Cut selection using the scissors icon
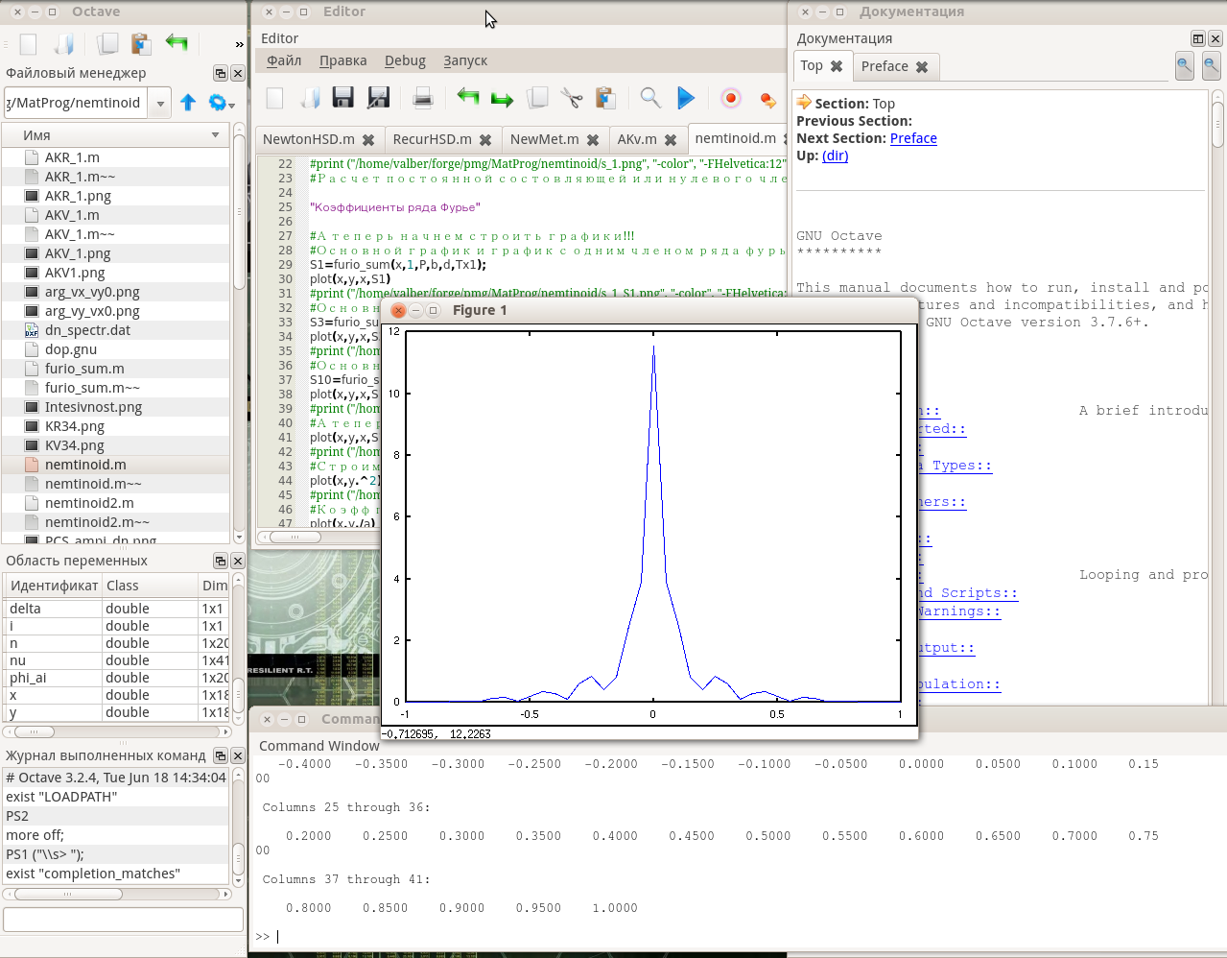The width and height of the screenshot is (1227, 958). (x=572, y=98)
